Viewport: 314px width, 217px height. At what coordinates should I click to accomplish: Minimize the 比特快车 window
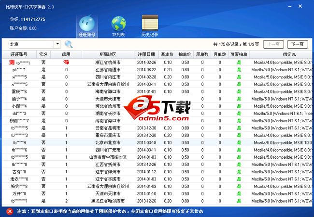coord(289,7)
